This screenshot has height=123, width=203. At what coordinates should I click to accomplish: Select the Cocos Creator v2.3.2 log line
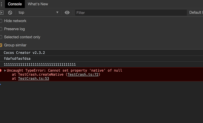coord(24,53)
